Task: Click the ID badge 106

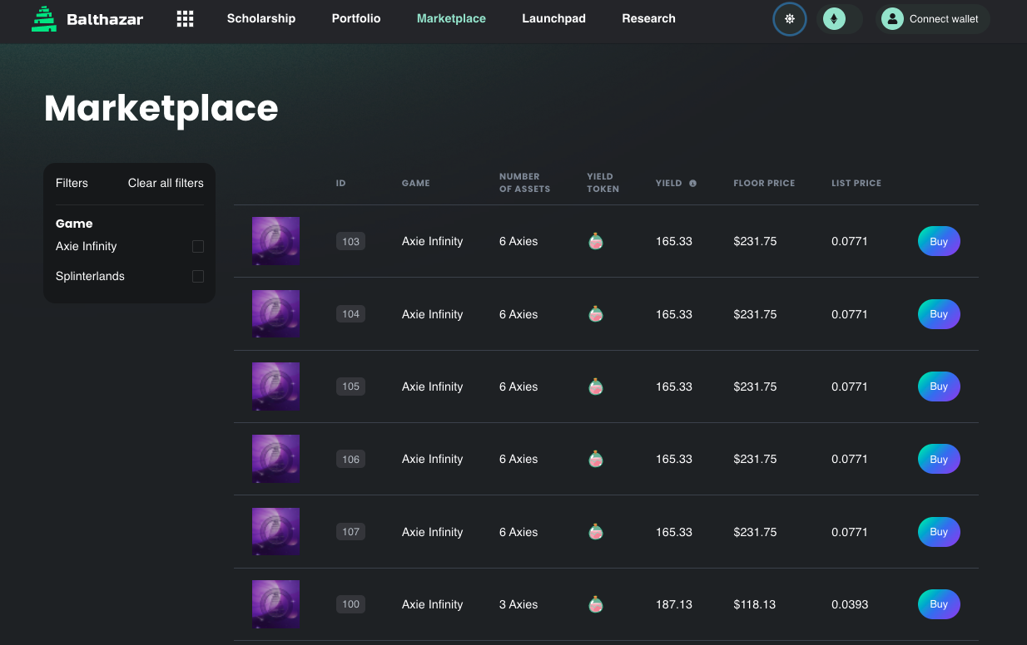Action: point(350,459)
